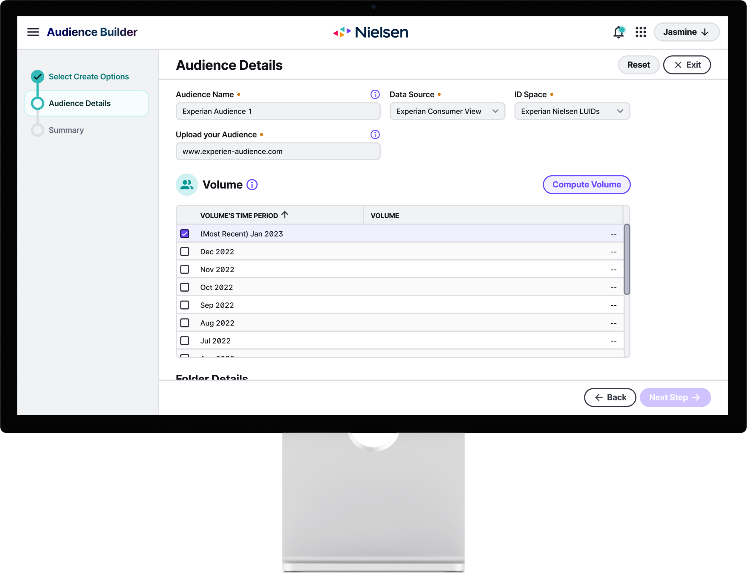This screenshot has width=747, height=574.
Task: Check the Dec 2022 checkbox
Action: [185, 252]
